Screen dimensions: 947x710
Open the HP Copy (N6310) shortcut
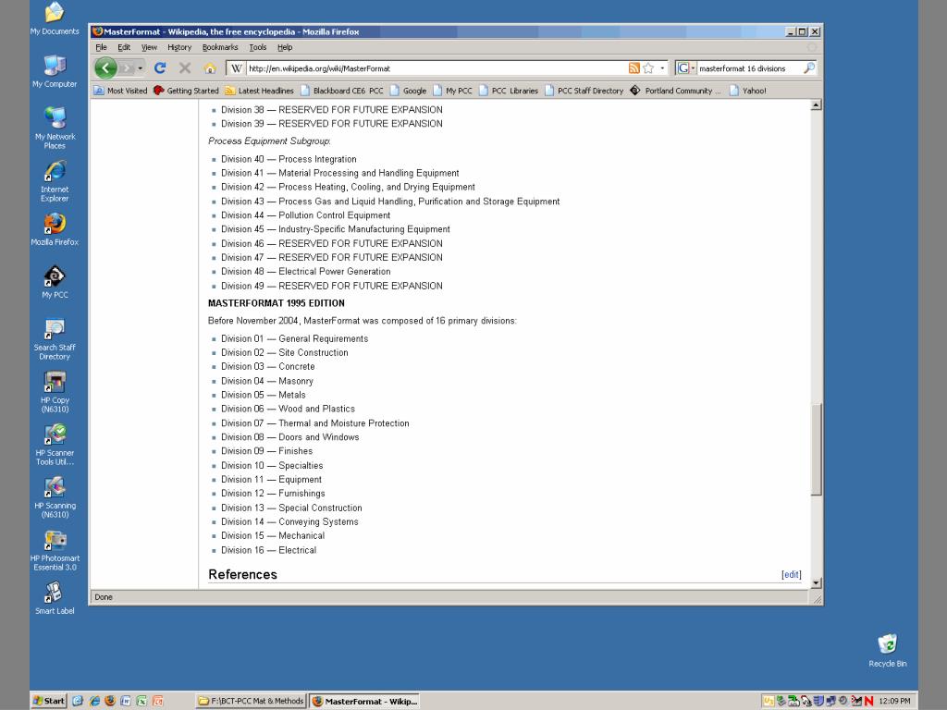click(55, 392)
